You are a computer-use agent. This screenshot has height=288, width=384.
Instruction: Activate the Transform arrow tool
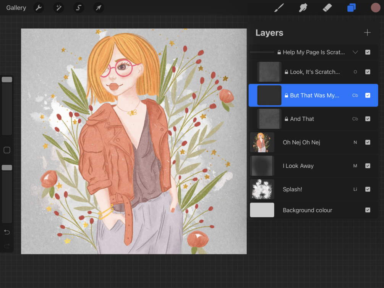click(99, 8)
